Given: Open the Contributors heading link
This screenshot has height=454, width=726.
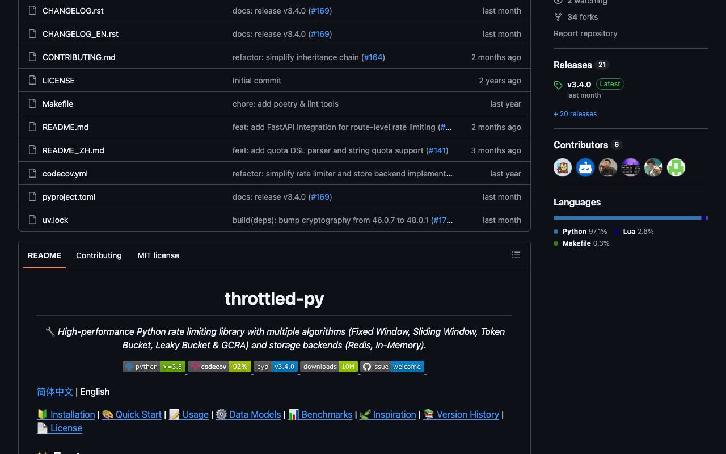Looking at the screenshot, I should [x=581, y=145].
